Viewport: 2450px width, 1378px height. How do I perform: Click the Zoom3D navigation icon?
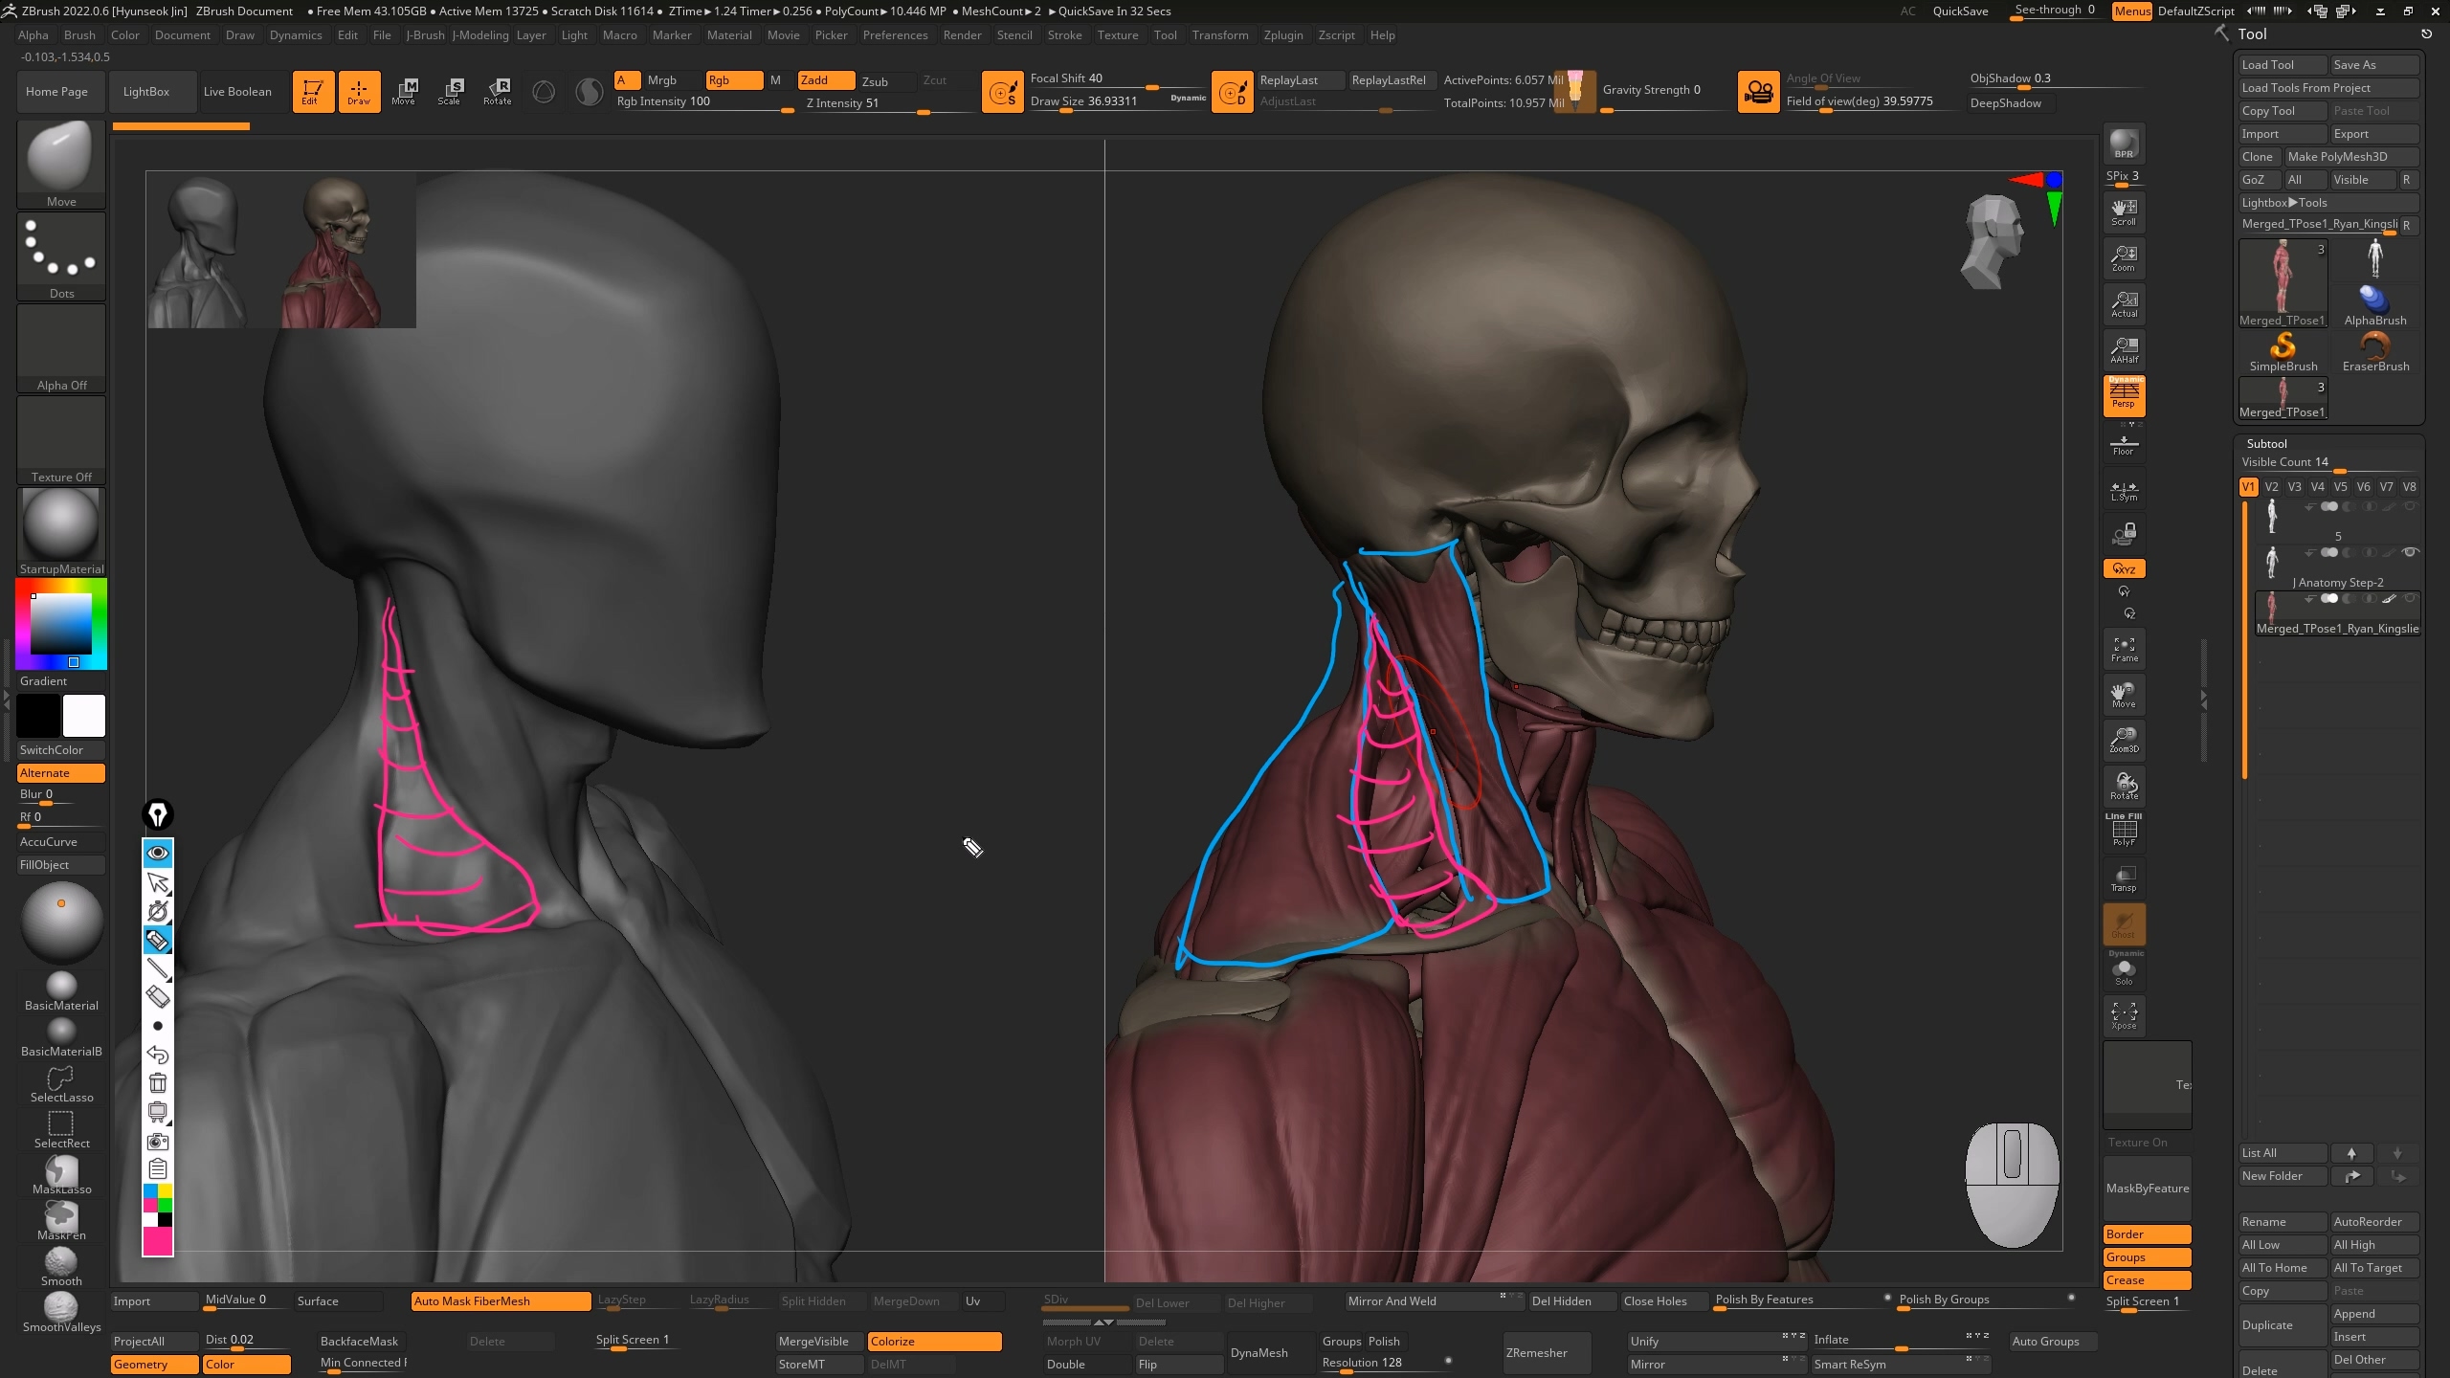point(2124,739)
